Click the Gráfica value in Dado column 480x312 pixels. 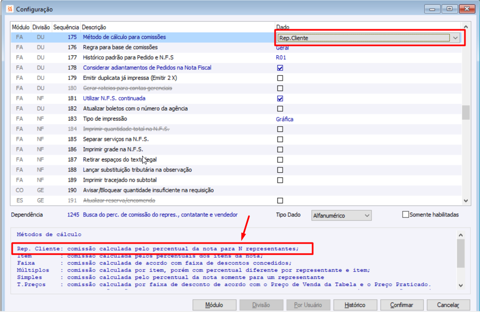(284, 119)
